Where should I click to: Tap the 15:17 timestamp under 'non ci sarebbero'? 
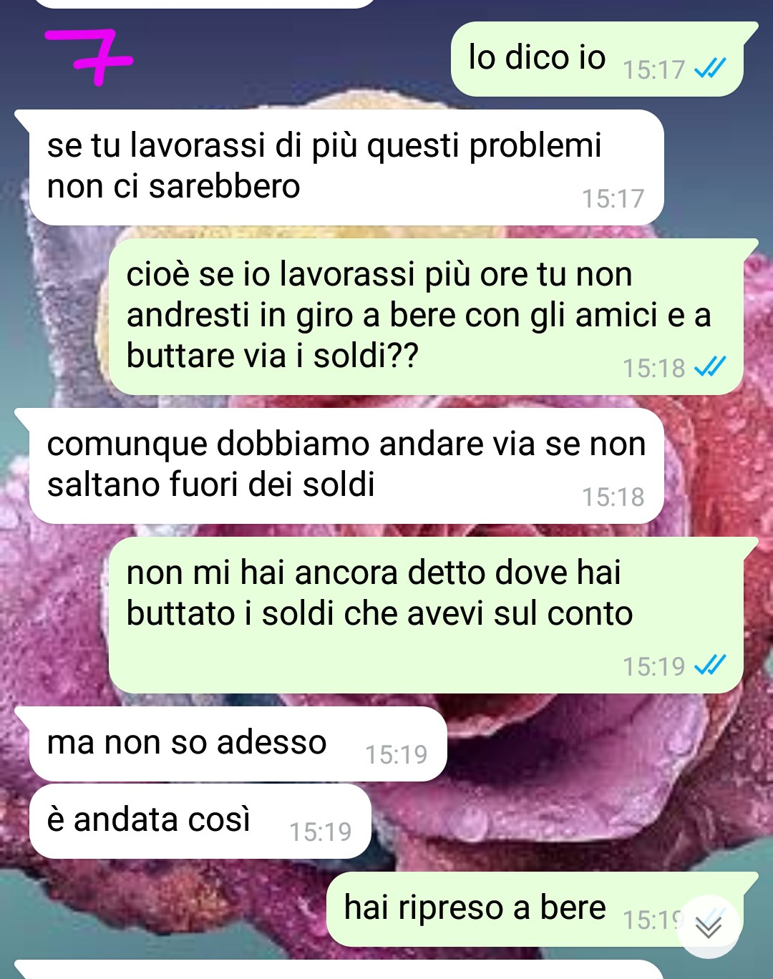tap(613, 198)
